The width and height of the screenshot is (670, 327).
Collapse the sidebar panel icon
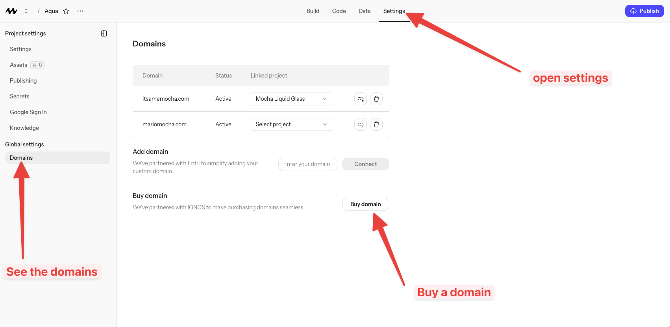(x=104, y=33)
